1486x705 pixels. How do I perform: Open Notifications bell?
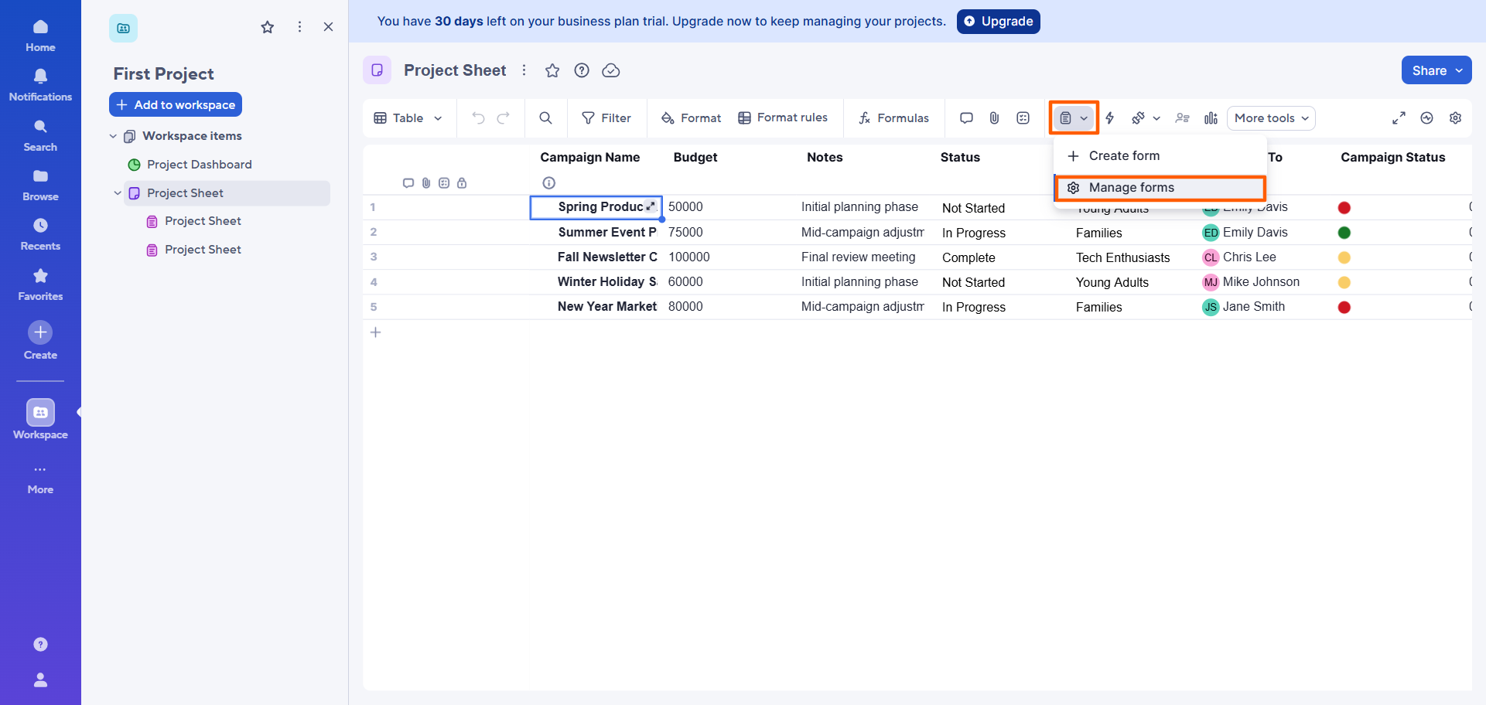click(x=40, y=85)
